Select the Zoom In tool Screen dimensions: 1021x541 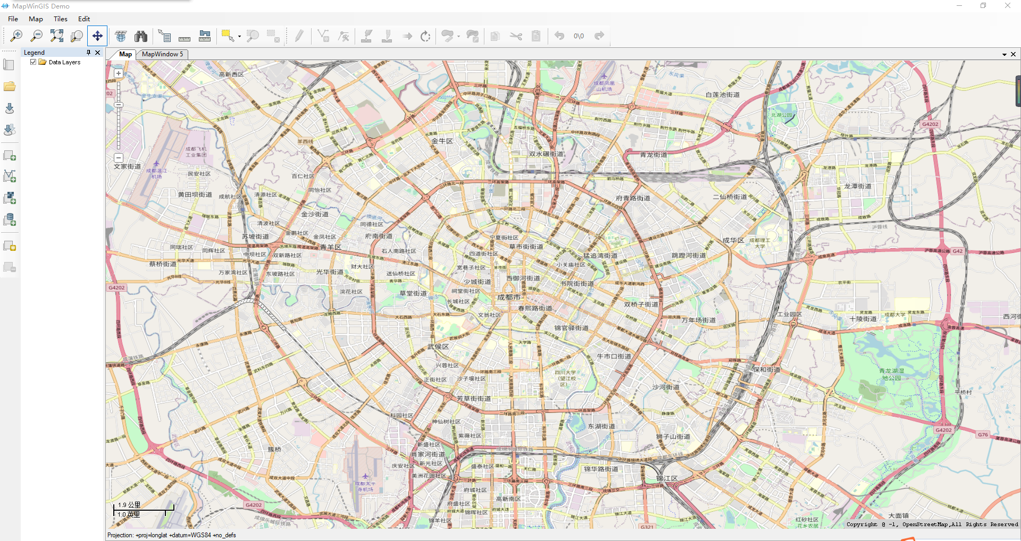coord(16,36)
